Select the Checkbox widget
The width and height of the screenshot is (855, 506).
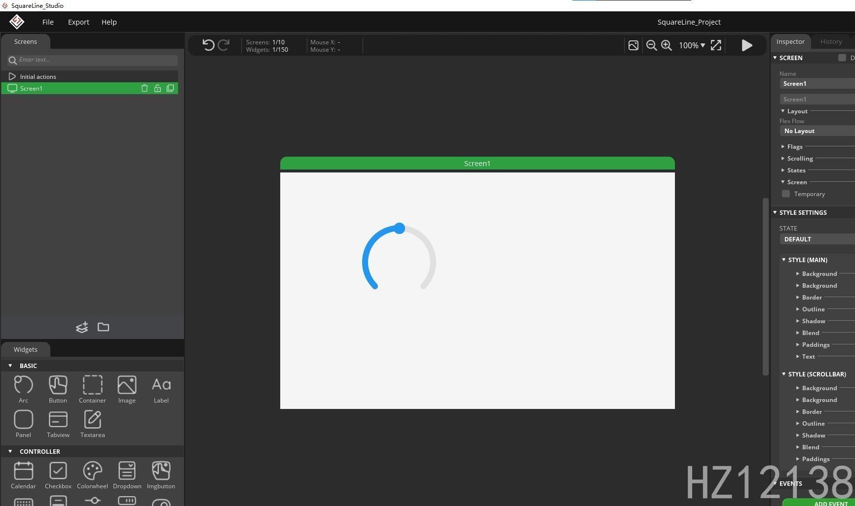coord(58,475)
